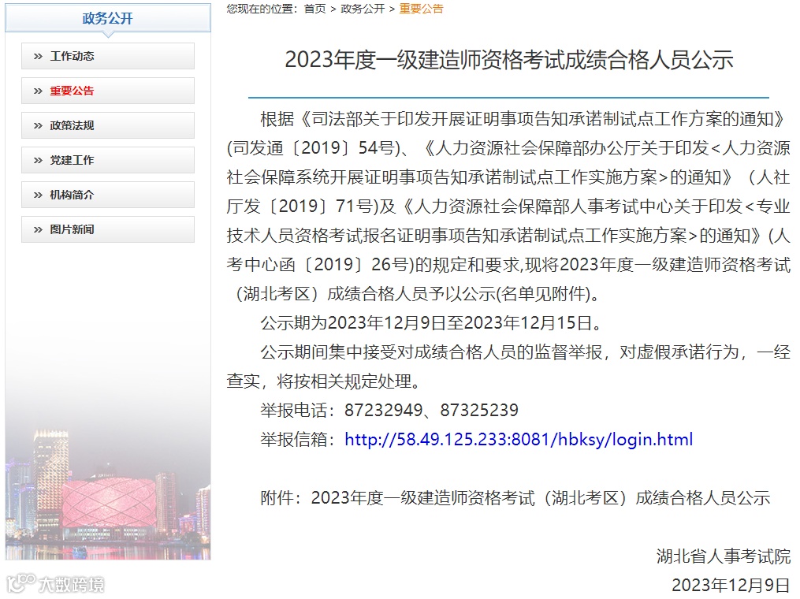This screenshot has height=599, width=800.
Task: Click the 举报电话 label
Action: [x=298, y=410]
